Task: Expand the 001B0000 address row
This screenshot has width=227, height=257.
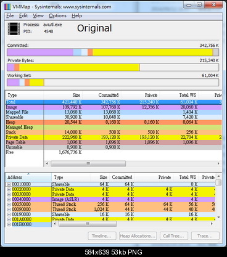Action: 9,224
